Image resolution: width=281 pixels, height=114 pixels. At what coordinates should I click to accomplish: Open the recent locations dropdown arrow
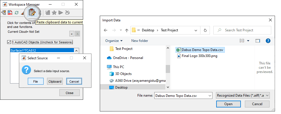(x=121, y=30)
